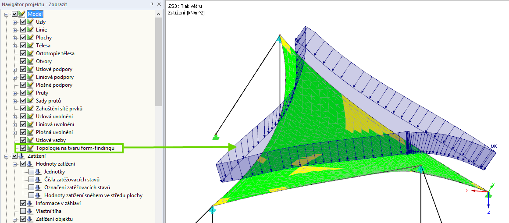Expand the Sady prutů node

(14, 101)
